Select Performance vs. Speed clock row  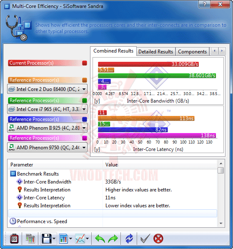pos(113,221)
